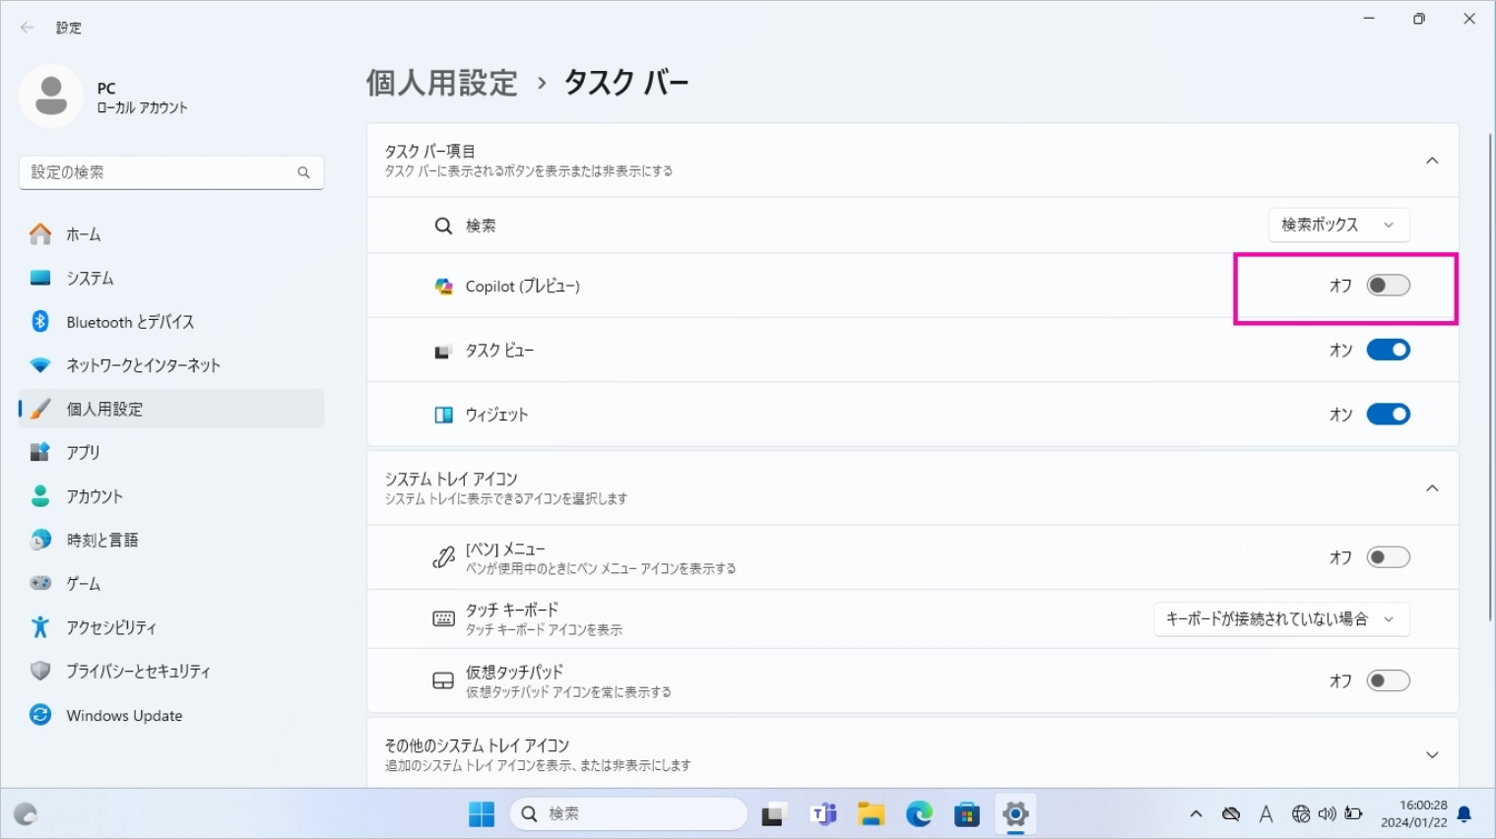Turn off the タスク ビュー toggle
The image size is (1496, 839).
[1389, 349]
